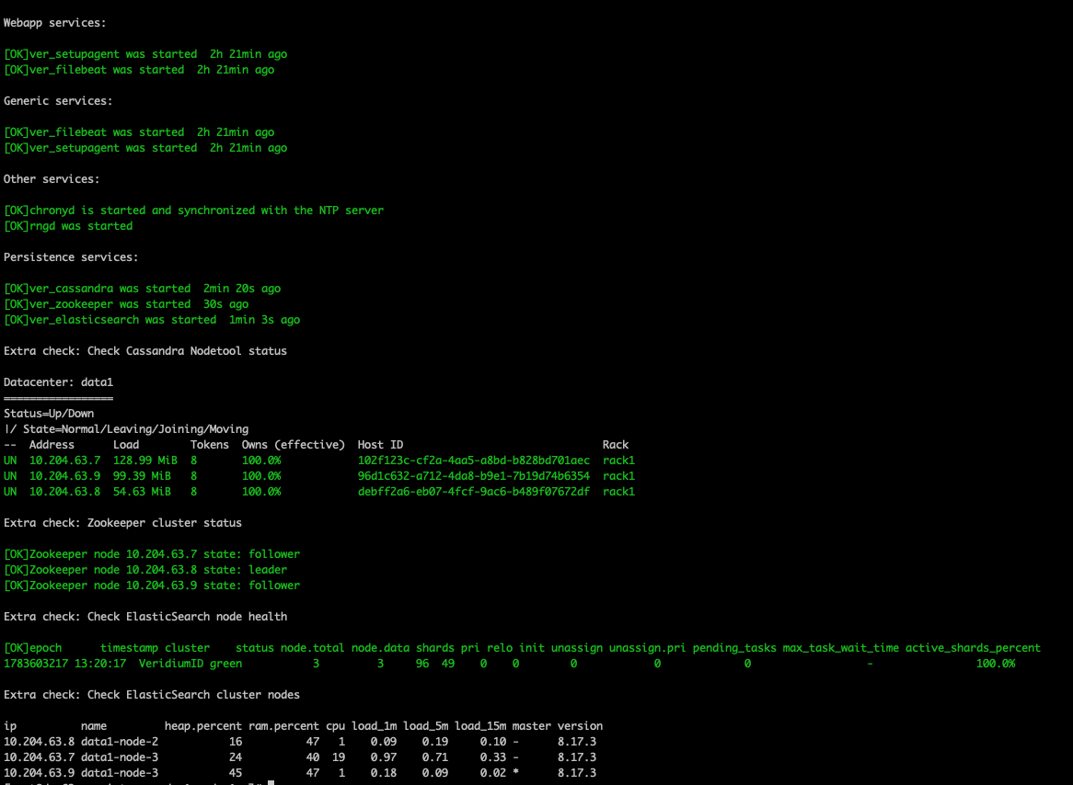Viewport: 1073px width, 785px height.
Task: Click the "load_15m" column header
Action: (x=480, y=726)
